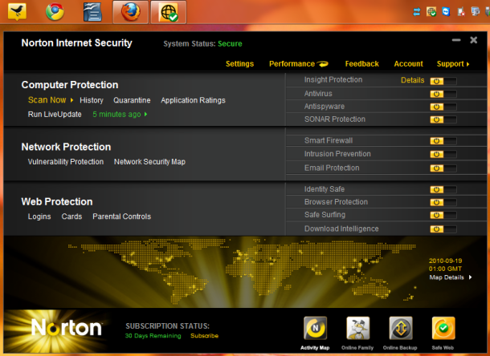Click the Web Protection heading

click(57, 202)
